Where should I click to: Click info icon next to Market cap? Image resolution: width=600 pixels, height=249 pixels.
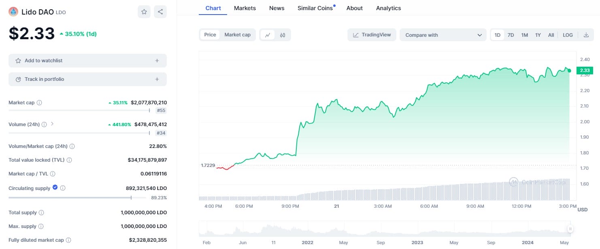point(39,103)
